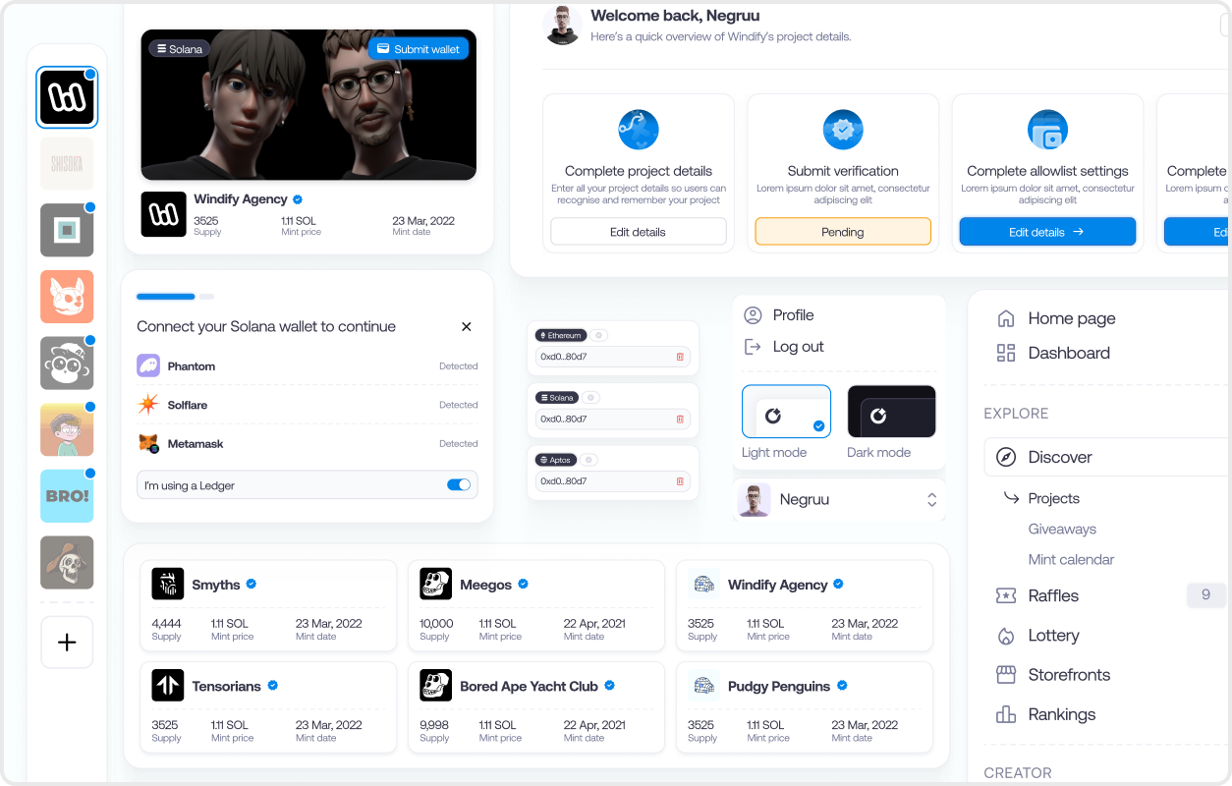This screenshot has height=786, width=1232.
Task: Open Storefronts in the navigation
Action: tap(1053, 675)
